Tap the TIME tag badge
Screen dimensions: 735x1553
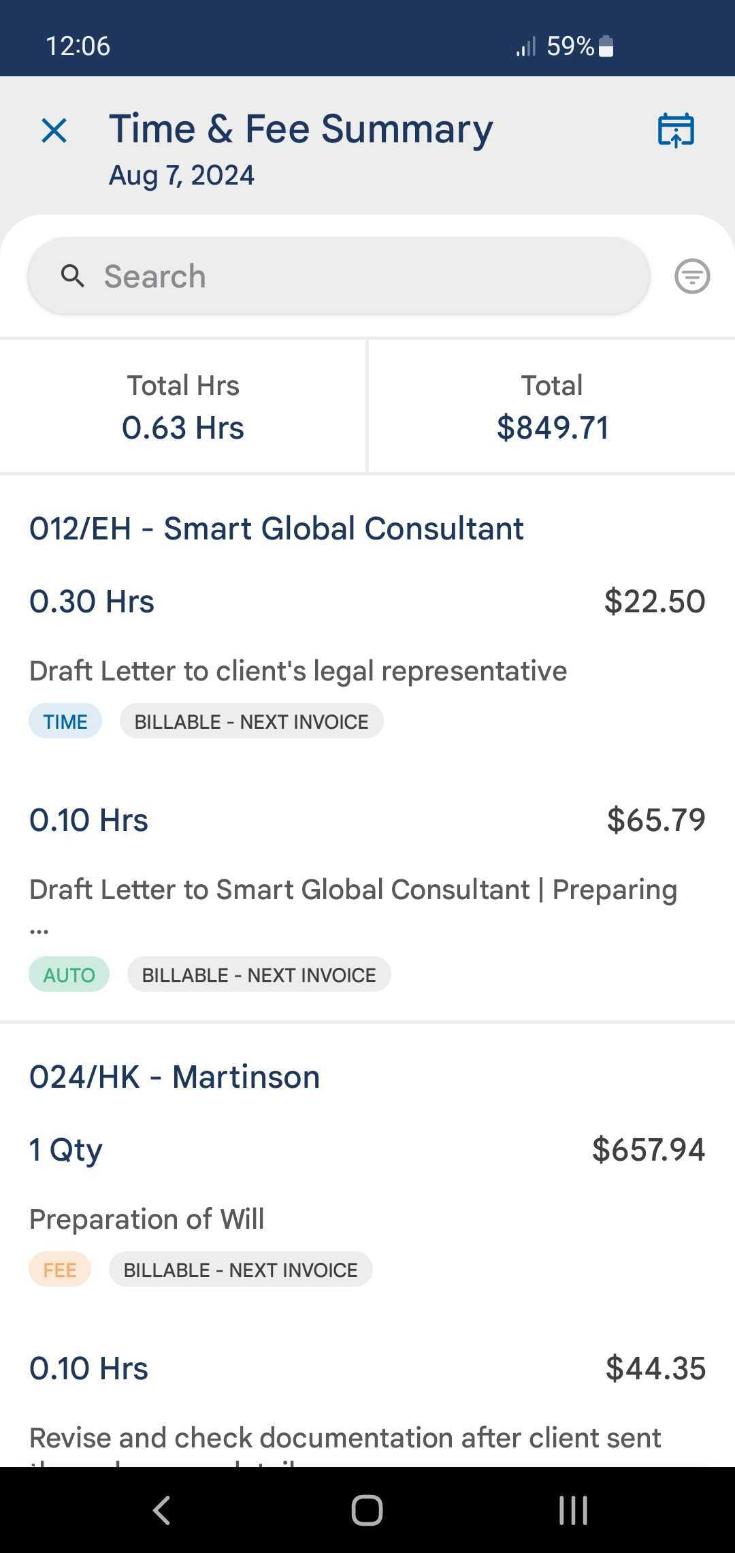(x=65, y=721)
